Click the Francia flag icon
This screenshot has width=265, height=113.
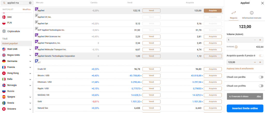4,67
